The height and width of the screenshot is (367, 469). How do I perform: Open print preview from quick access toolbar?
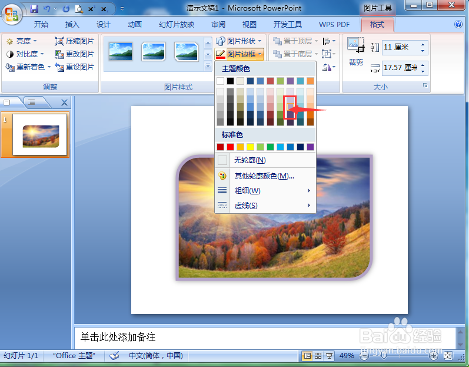coord(79,9)
